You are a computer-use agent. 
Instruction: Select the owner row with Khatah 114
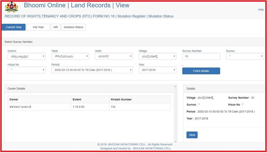[x=89, y=107]
